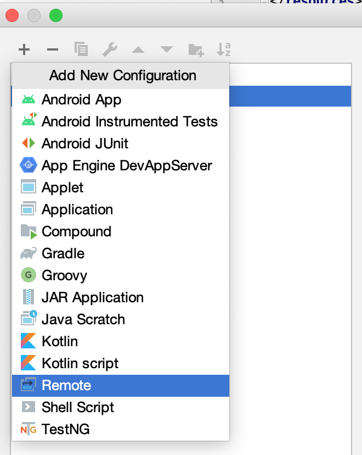Choose Android Instrumented Tests configuration
Viewport: 362px width, 455px height.
tap(121, 121)
